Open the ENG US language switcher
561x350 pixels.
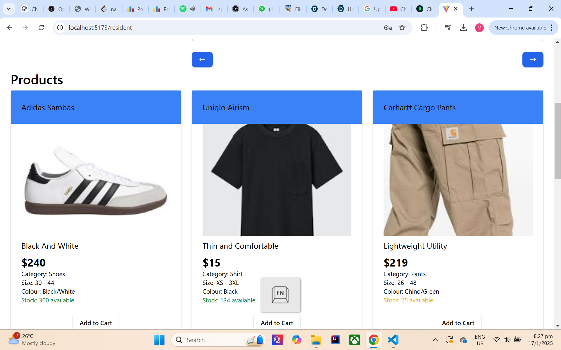tap(480, 340)
